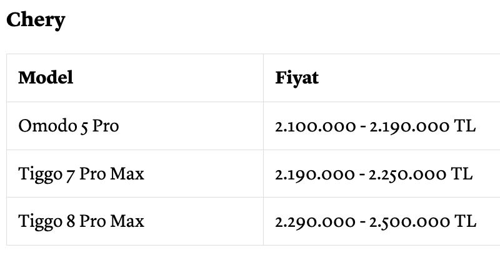Click the TL currency label in the Tiggo 8 row
The height and width of the screenshot is (253, 500).
pos(465,221)
